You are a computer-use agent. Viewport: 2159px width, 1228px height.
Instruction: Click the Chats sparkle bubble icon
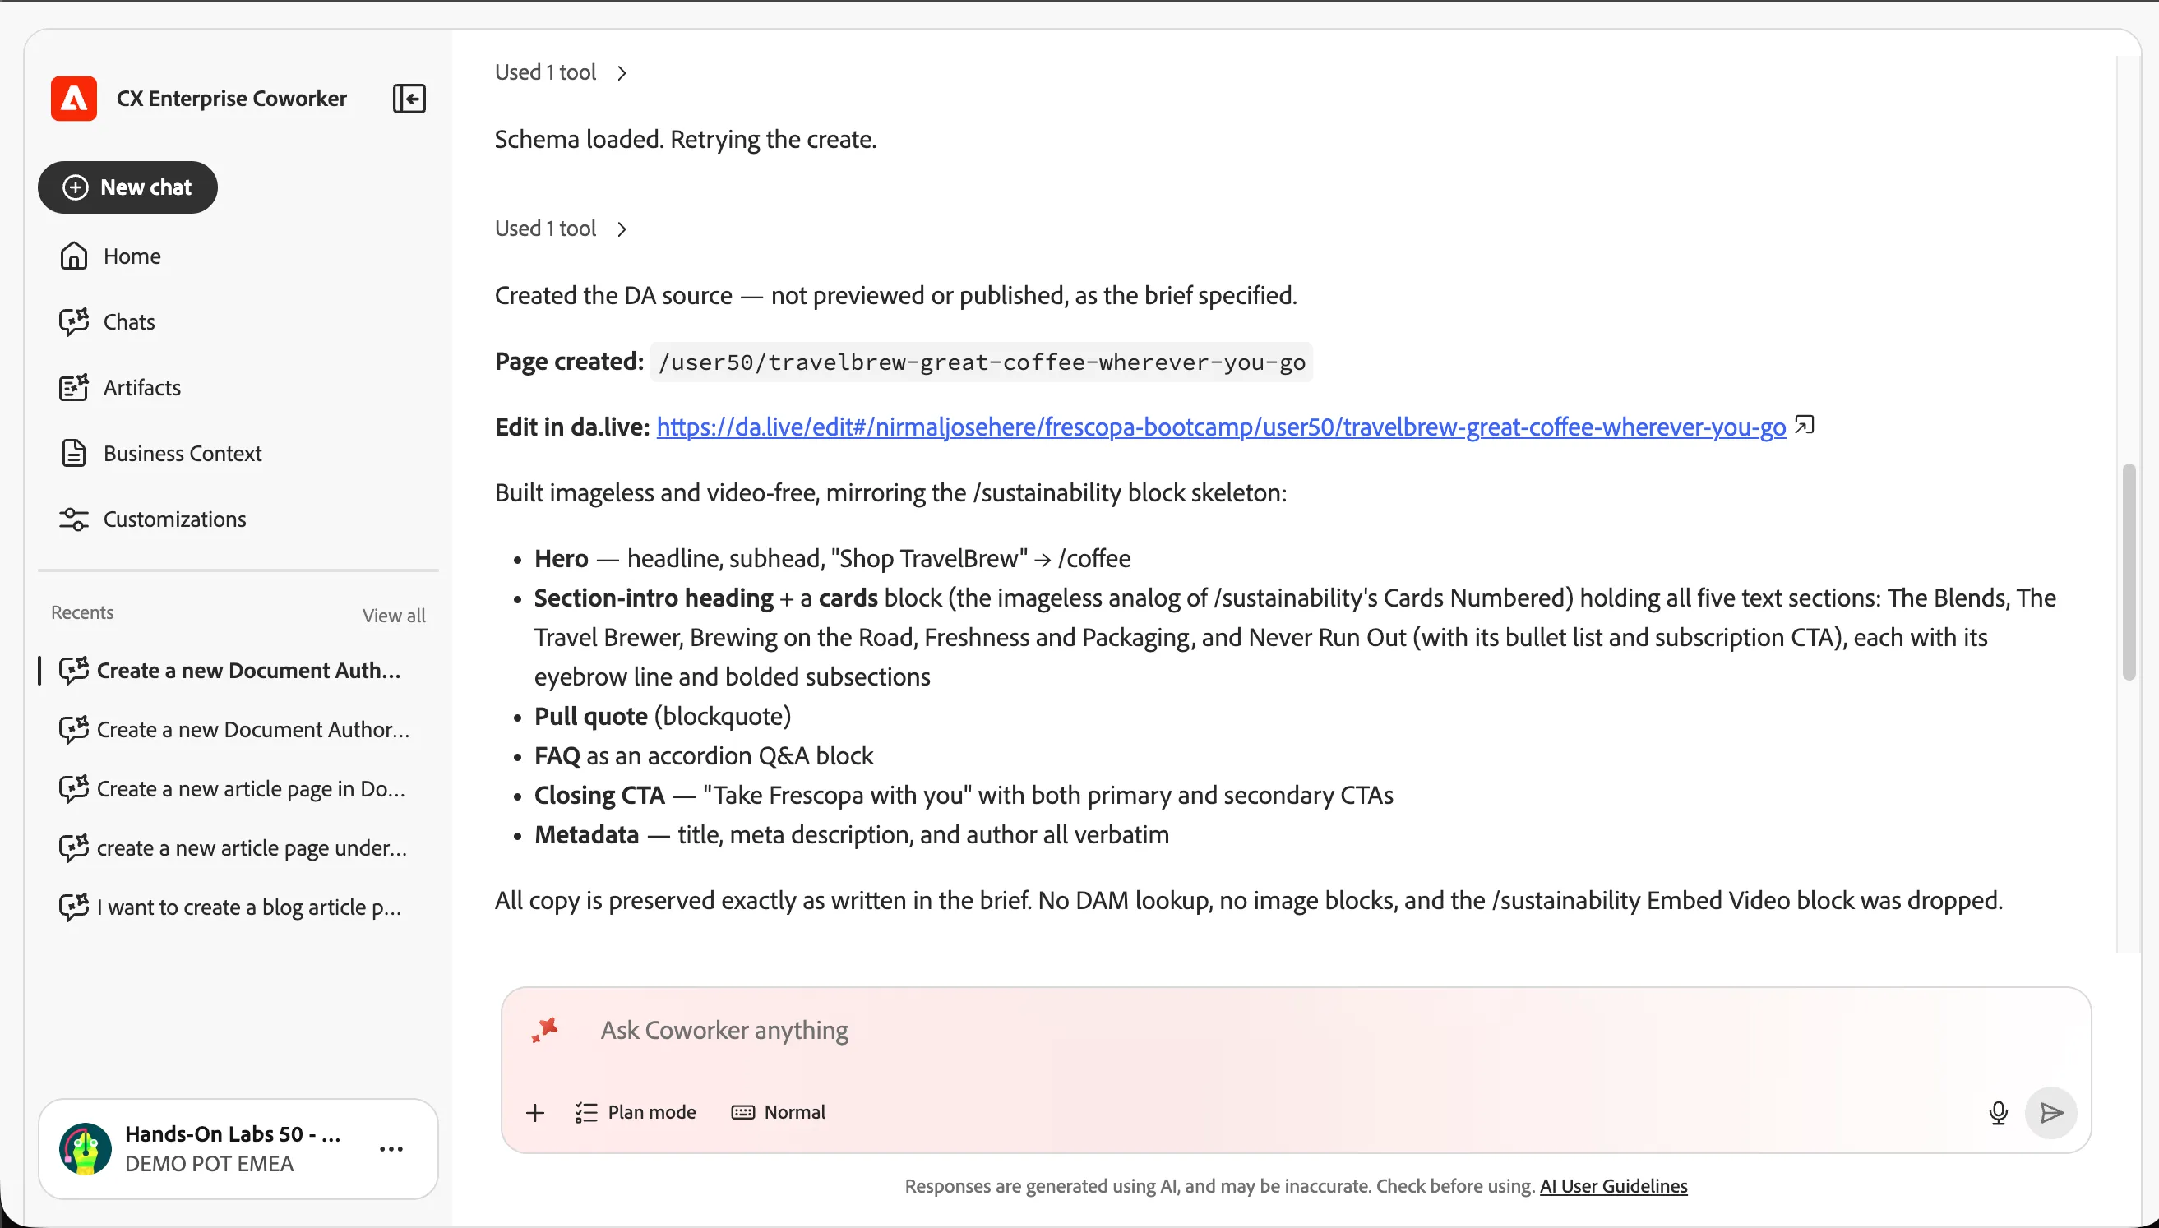coord(73,321)
